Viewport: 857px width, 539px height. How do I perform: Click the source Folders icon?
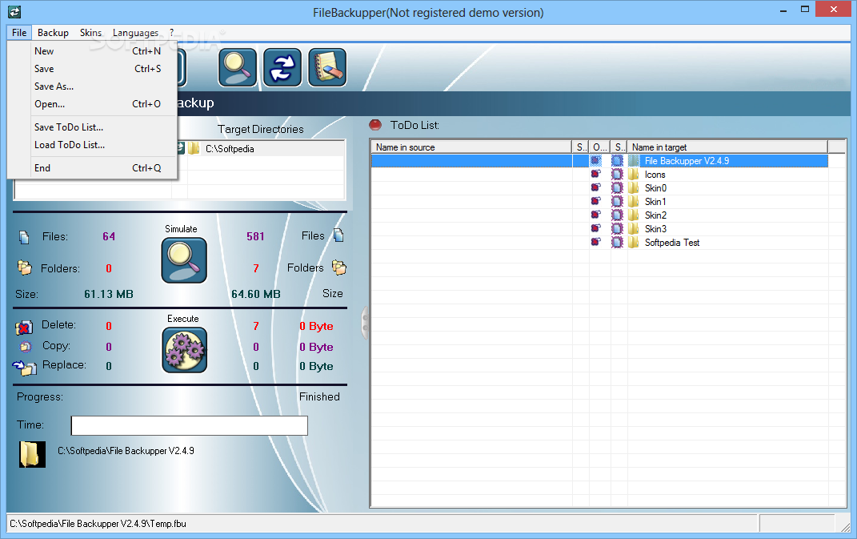pos(25,267)
